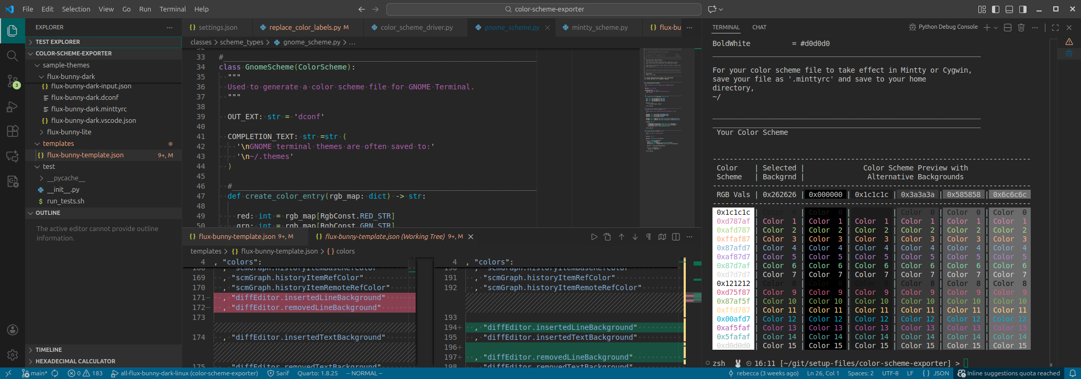Toggle the primary side bar visibility
Screen dimensions: 1081x379
click(x=995, y=9)
